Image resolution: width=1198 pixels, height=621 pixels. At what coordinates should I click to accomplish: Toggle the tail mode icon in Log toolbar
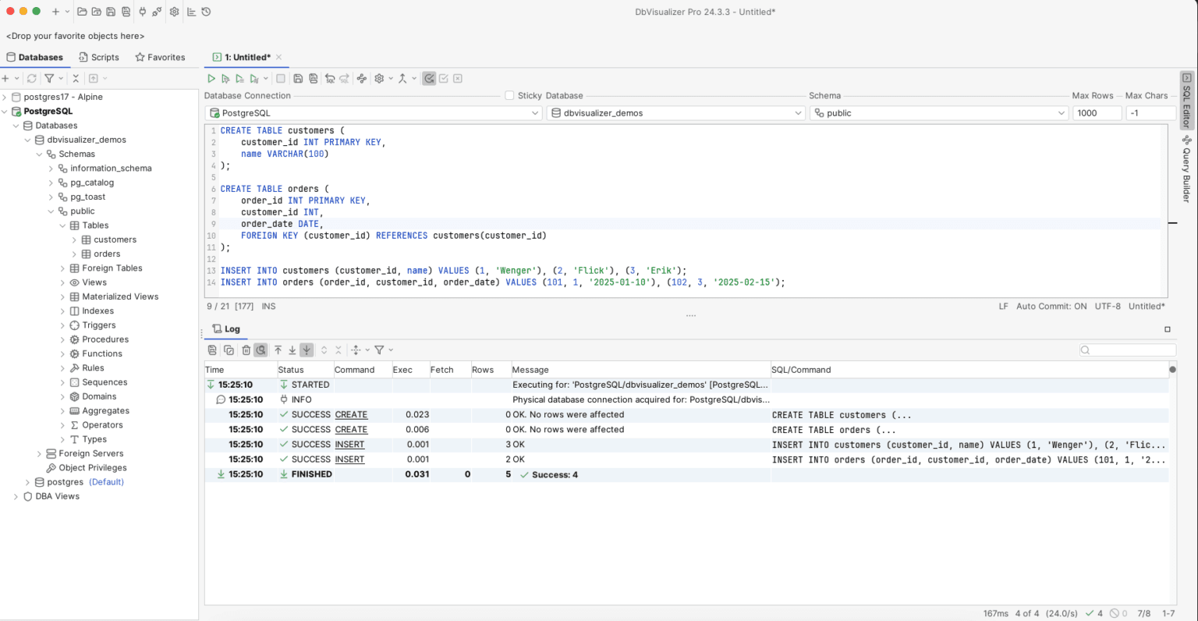point(307,350)
